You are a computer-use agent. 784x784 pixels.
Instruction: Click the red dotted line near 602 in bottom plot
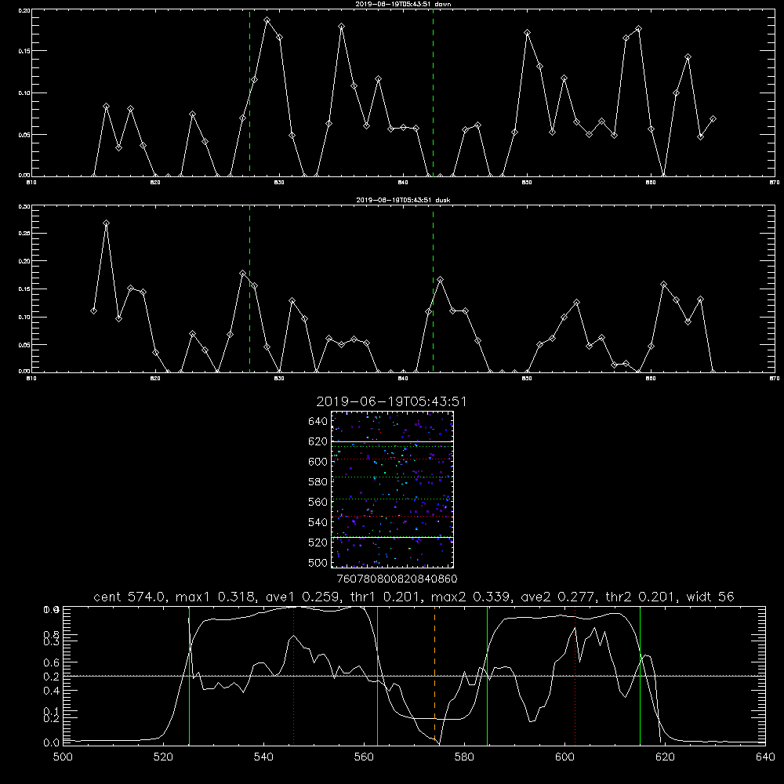coord(575,675)
